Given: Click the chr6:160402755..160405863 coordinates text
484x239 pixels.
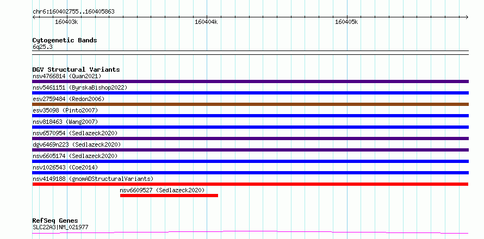Looking at the screenshot, I should 73,12.
